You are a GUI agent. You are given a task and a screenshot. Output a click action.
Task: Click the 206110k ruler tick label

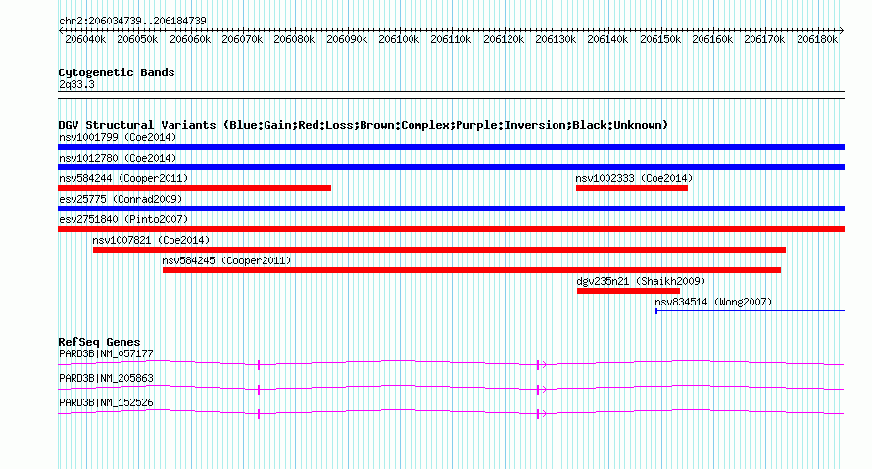point(451,39)
